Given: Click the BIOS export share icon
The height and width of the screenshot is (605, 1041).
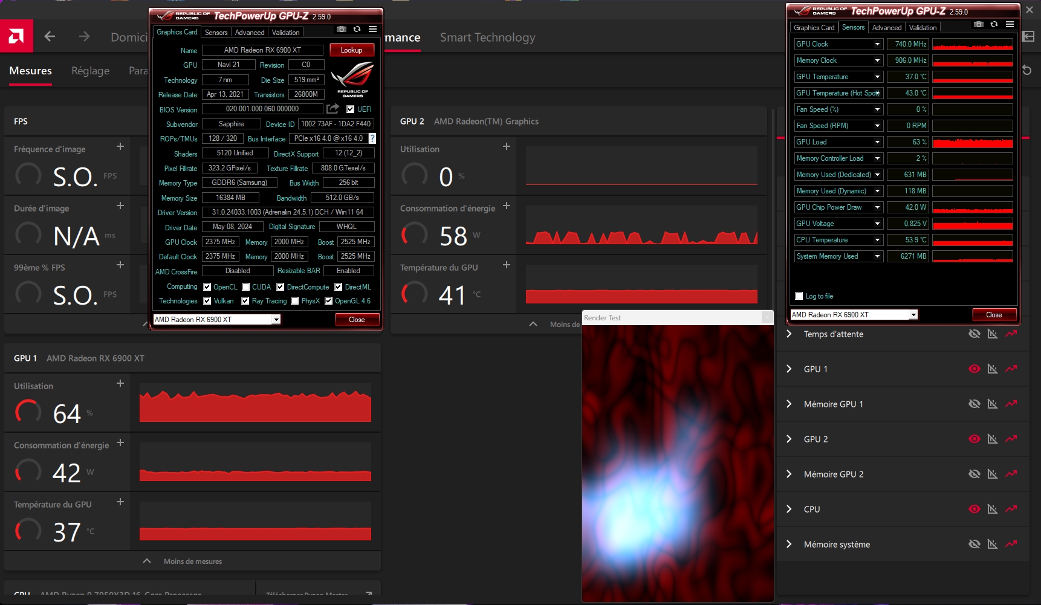Looking at the screenshot, I should tap(332, 109).
